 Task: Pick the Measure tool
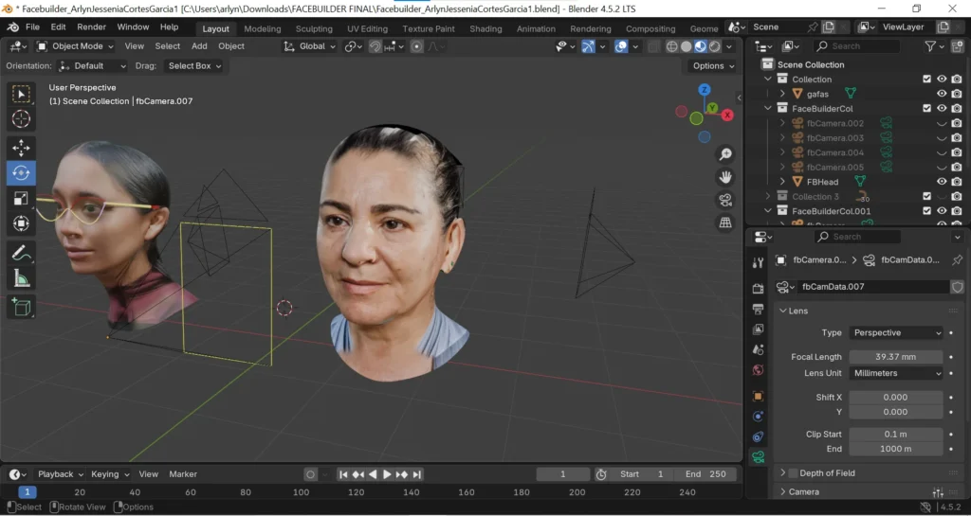[x=21, y=277]
